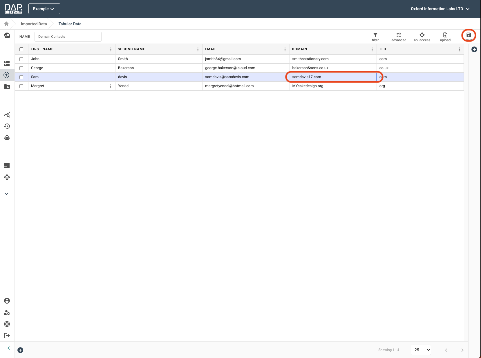Go to the Imported Data breadcrumb

[x=34, y=24]
